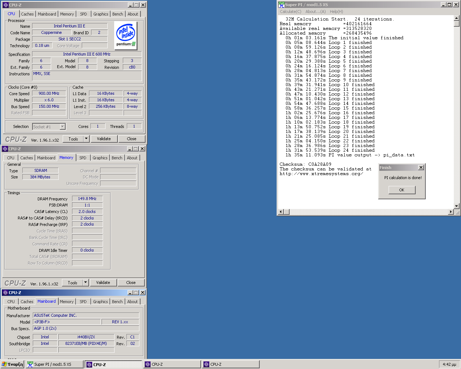Screen dimensions: 461x369
Task: Click Validate in top CPU-Z window
Action: 104,139
